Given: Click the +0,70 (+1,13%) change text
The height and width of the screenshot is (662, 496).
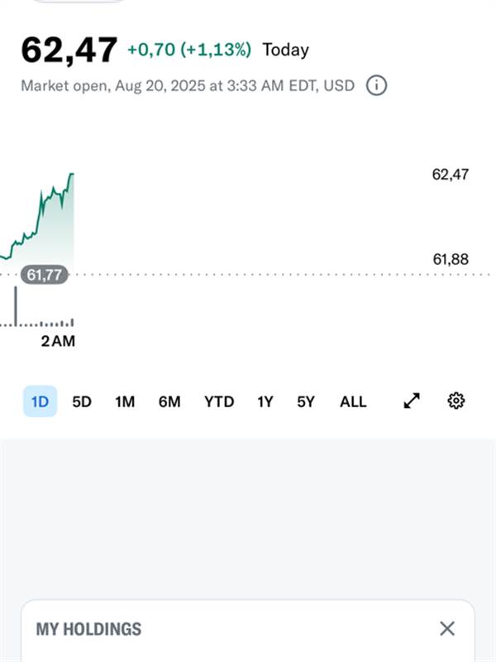Looking at the screenshot, I should (x=189, y=50).
